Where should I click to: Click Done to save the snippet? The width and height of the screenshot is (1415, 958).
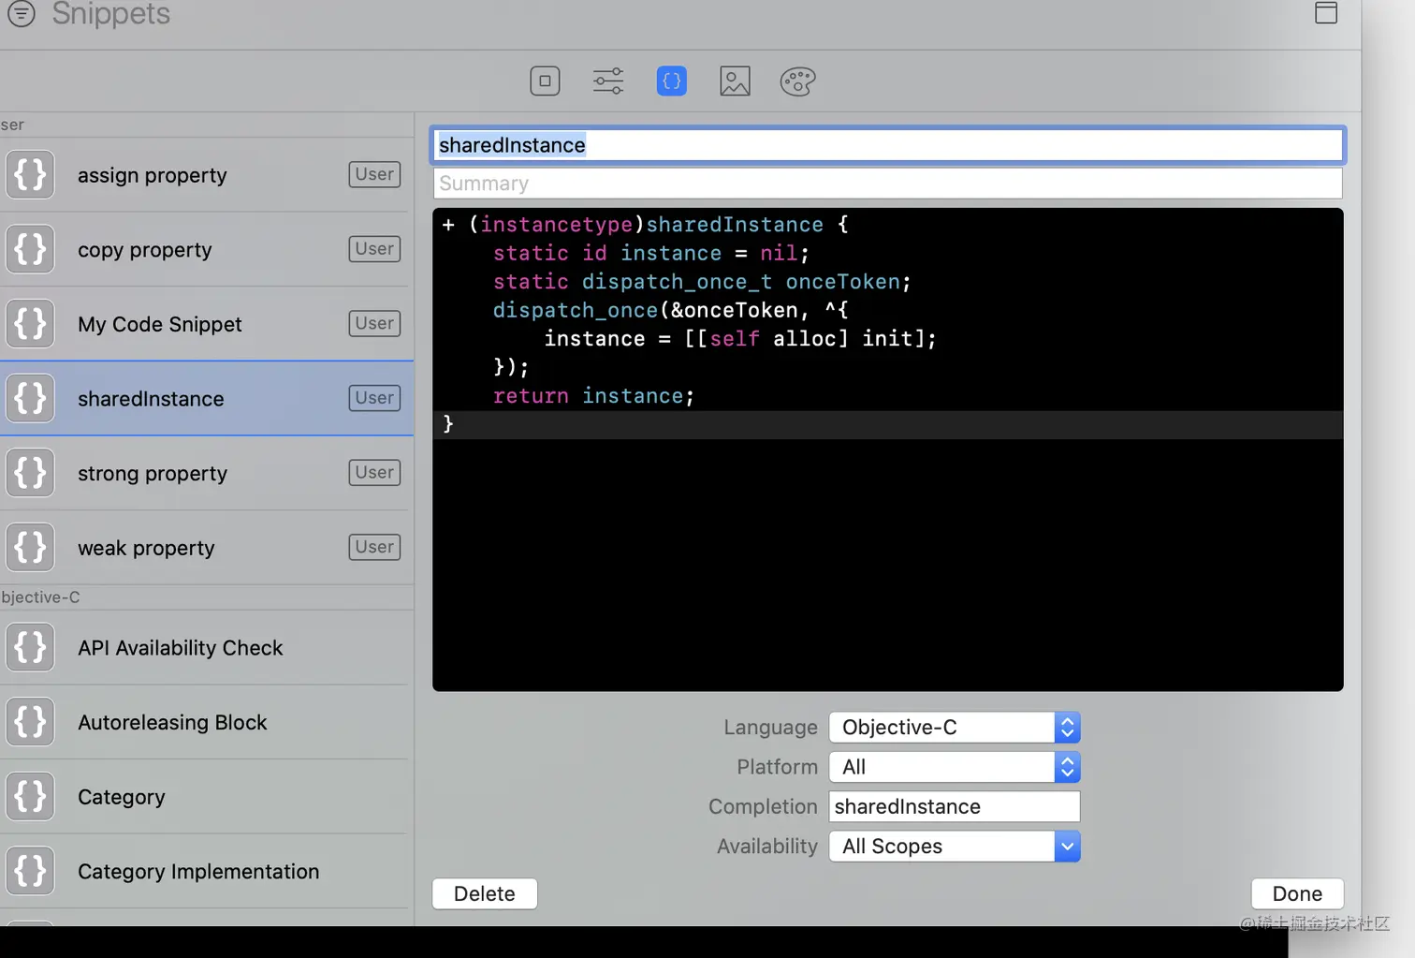click(1297, 893)
